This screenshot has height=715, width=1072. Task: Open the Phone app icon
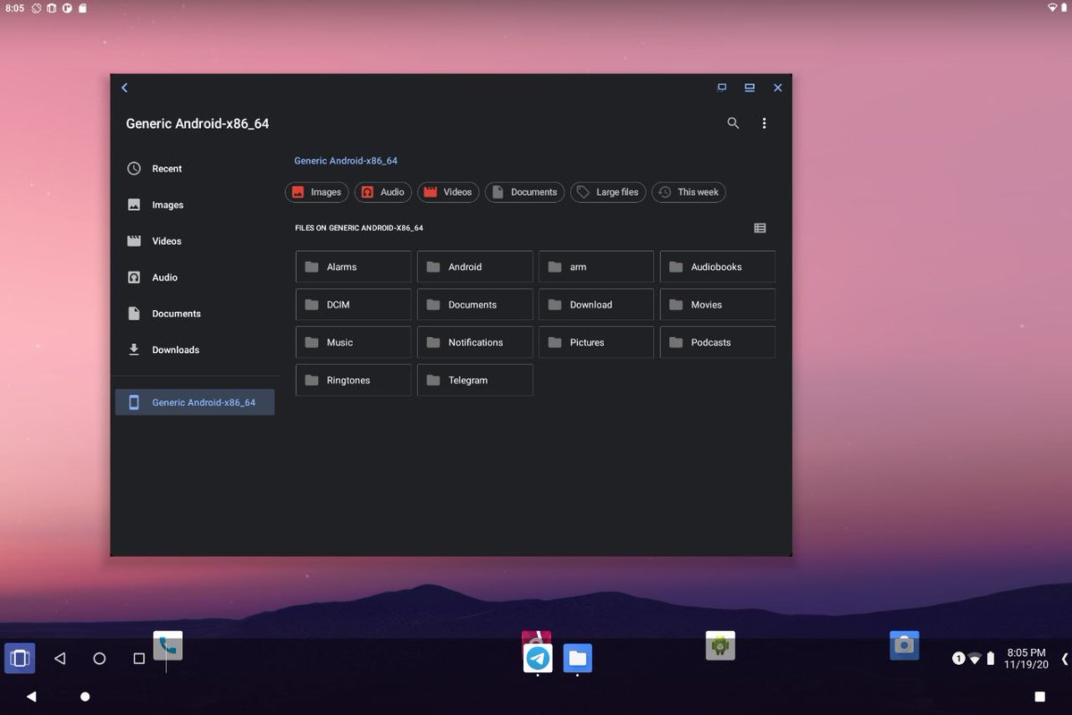click(x=168, y=645)
